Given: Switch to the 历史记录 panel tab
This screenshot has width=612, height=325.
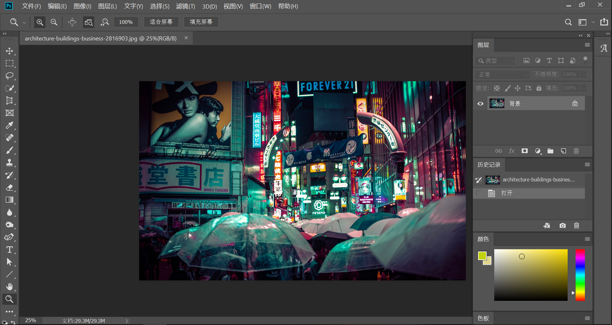Looking at the screenshot, I should point(489,165).
